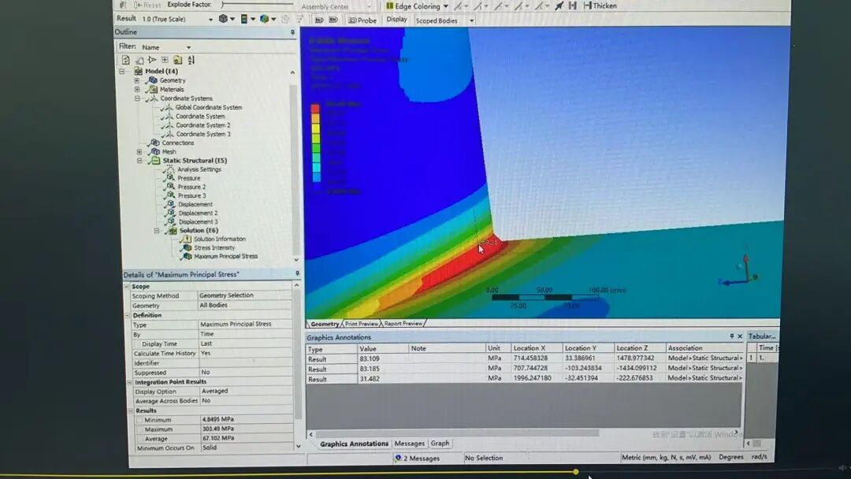Click the 83.109 result value cell
Image resolution: width=851 pixels, height=479 pixels.
pyautogui.click(x=421, y=358)
